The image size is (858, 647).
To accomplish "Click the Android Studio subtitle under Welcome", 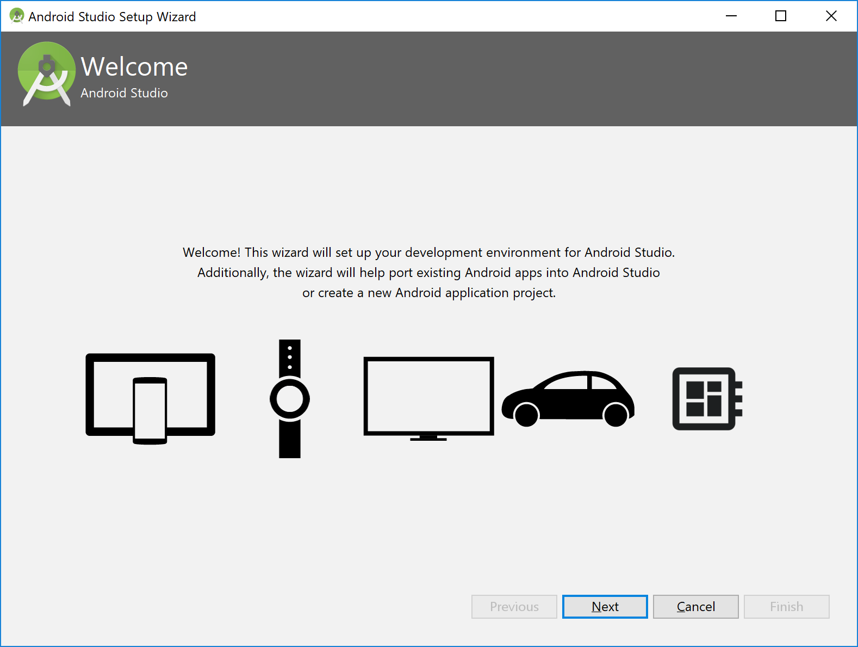I will 124,93.
